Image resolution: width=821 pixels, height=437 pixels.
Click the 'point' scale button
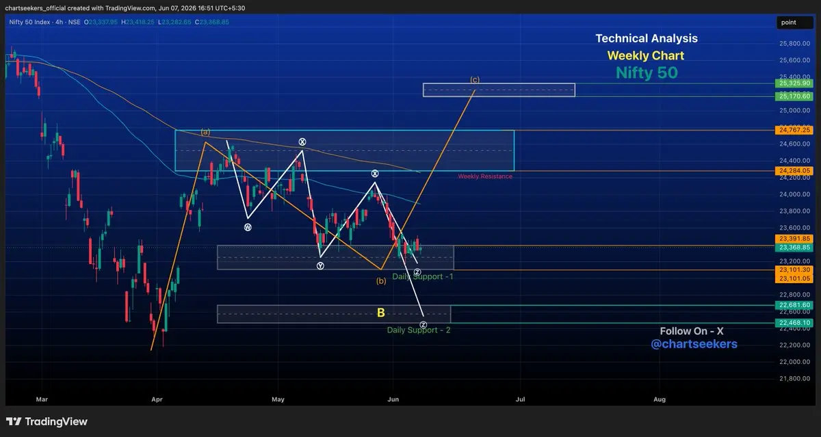click(x=795, y=23)
